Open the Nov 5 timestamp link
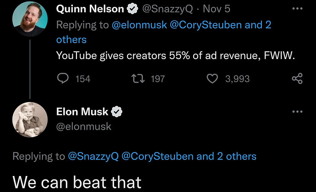316x192 pixels. [x=217, y=9]
